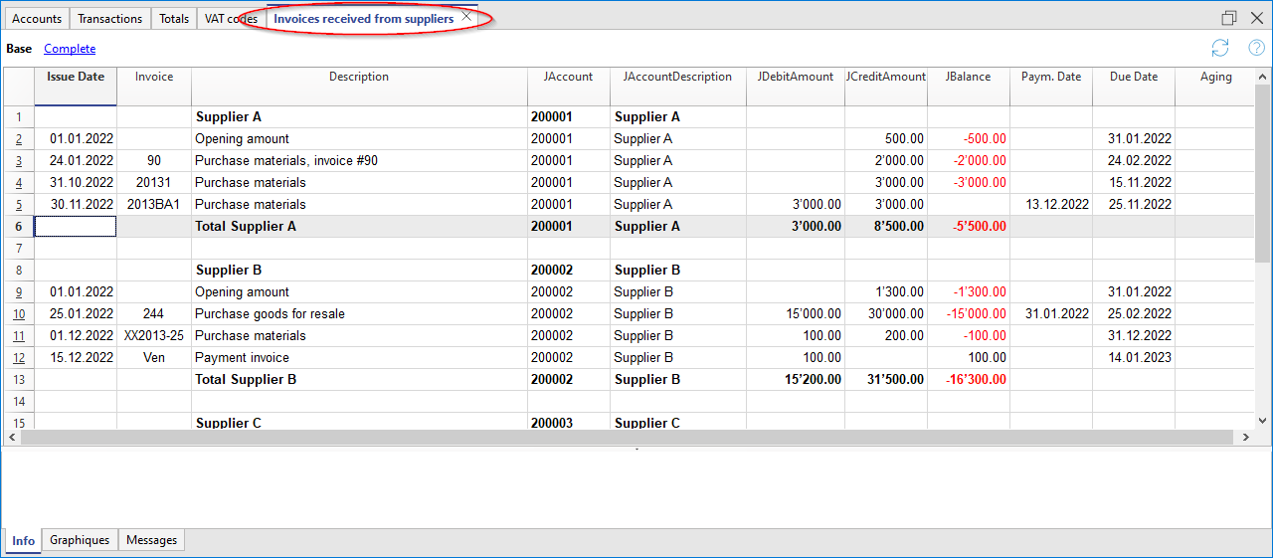The image size is (1273, 558).
Task: Open the Transactions tab
Action: point(109,19)
